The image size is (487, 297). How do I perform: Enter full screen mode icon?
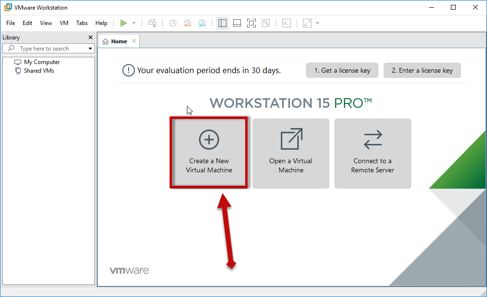(x=251, y=23)
